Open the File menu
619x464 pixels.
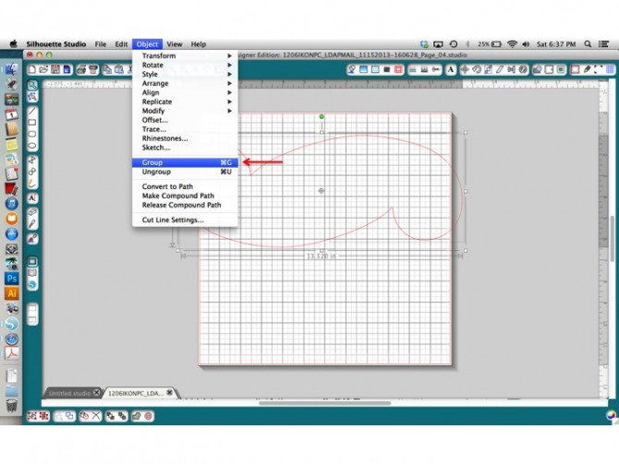101,44
